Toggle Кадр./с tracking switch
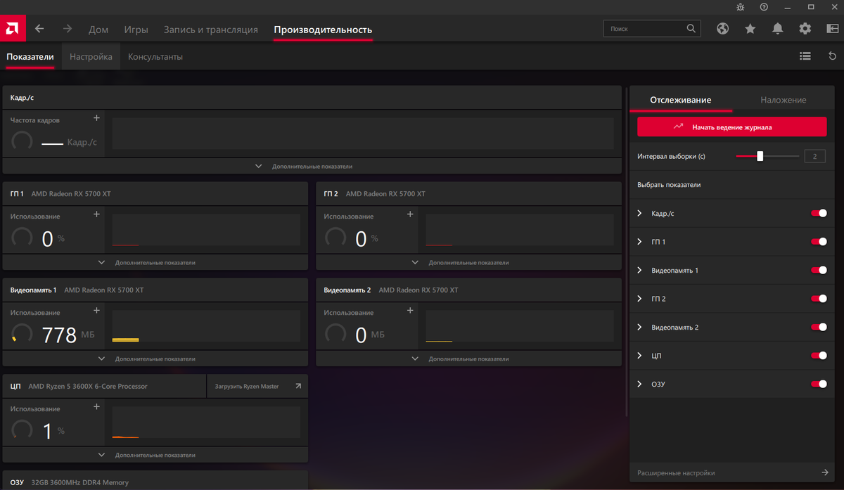Image resolution: width=844 pixels, height=490 pixels. [x=819, y=213]
